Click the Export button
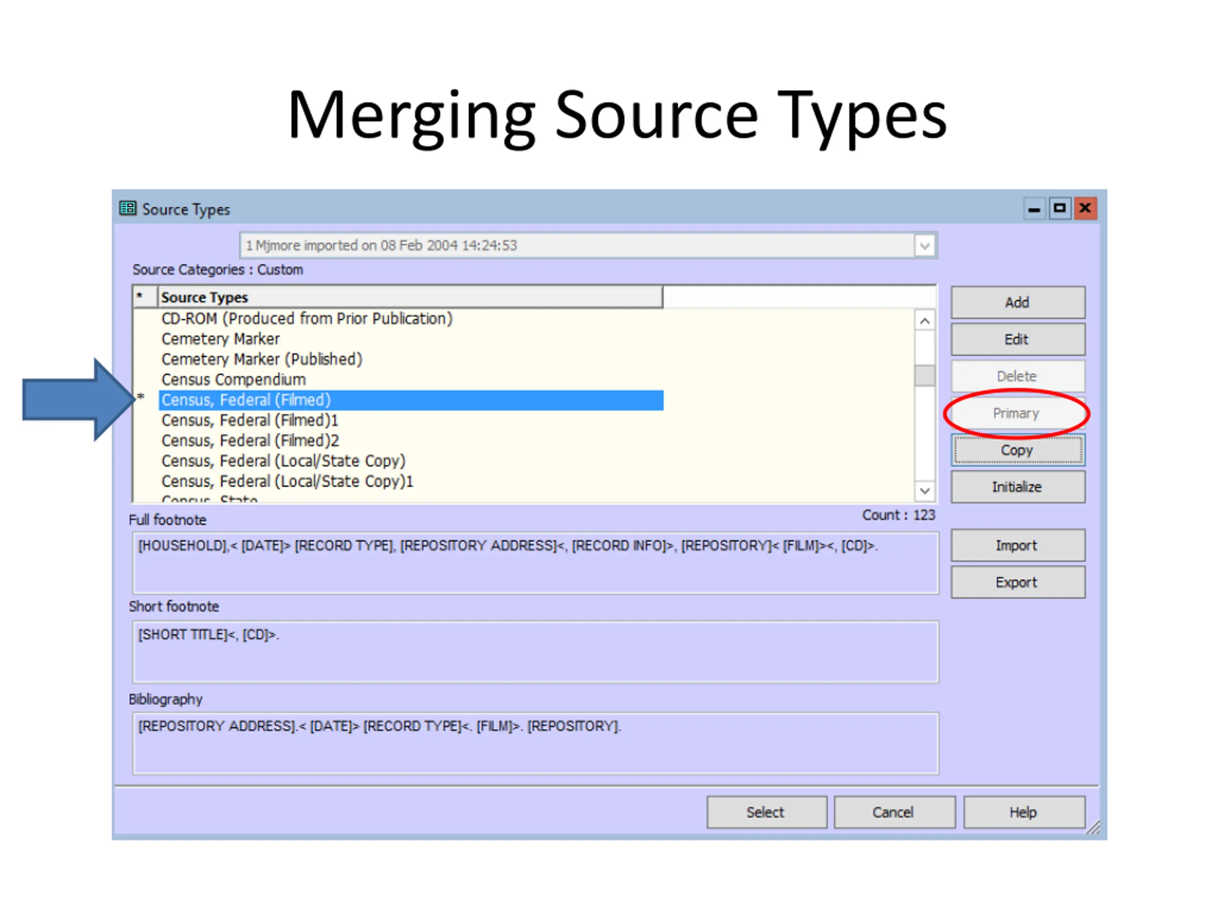The height and width of the screenshot is (914, 1218). coord(1018,582)
